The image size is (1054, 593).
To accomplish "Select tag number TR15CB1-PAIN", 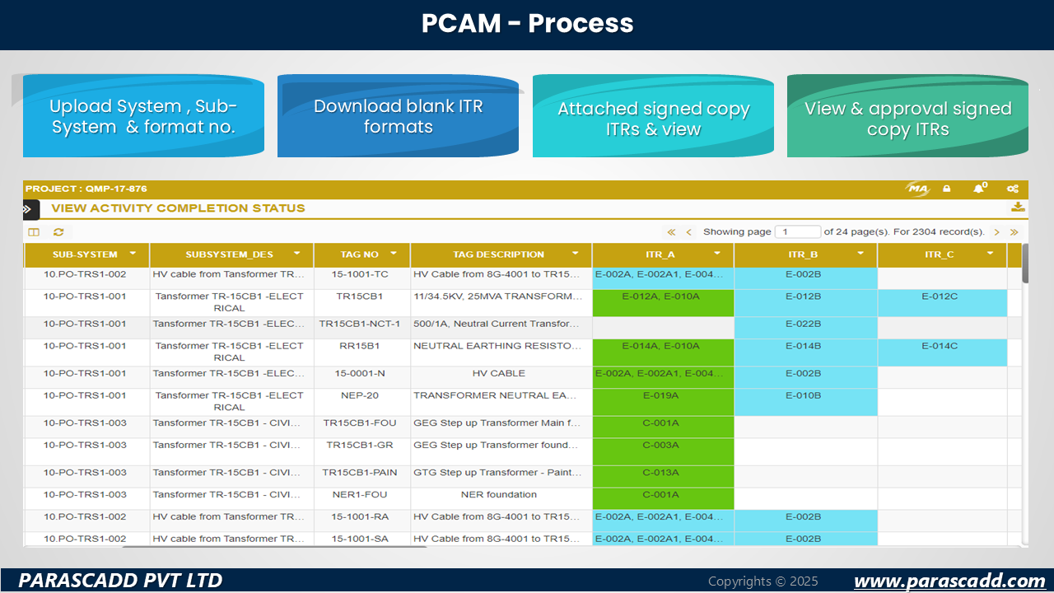I will coord(360,473).
